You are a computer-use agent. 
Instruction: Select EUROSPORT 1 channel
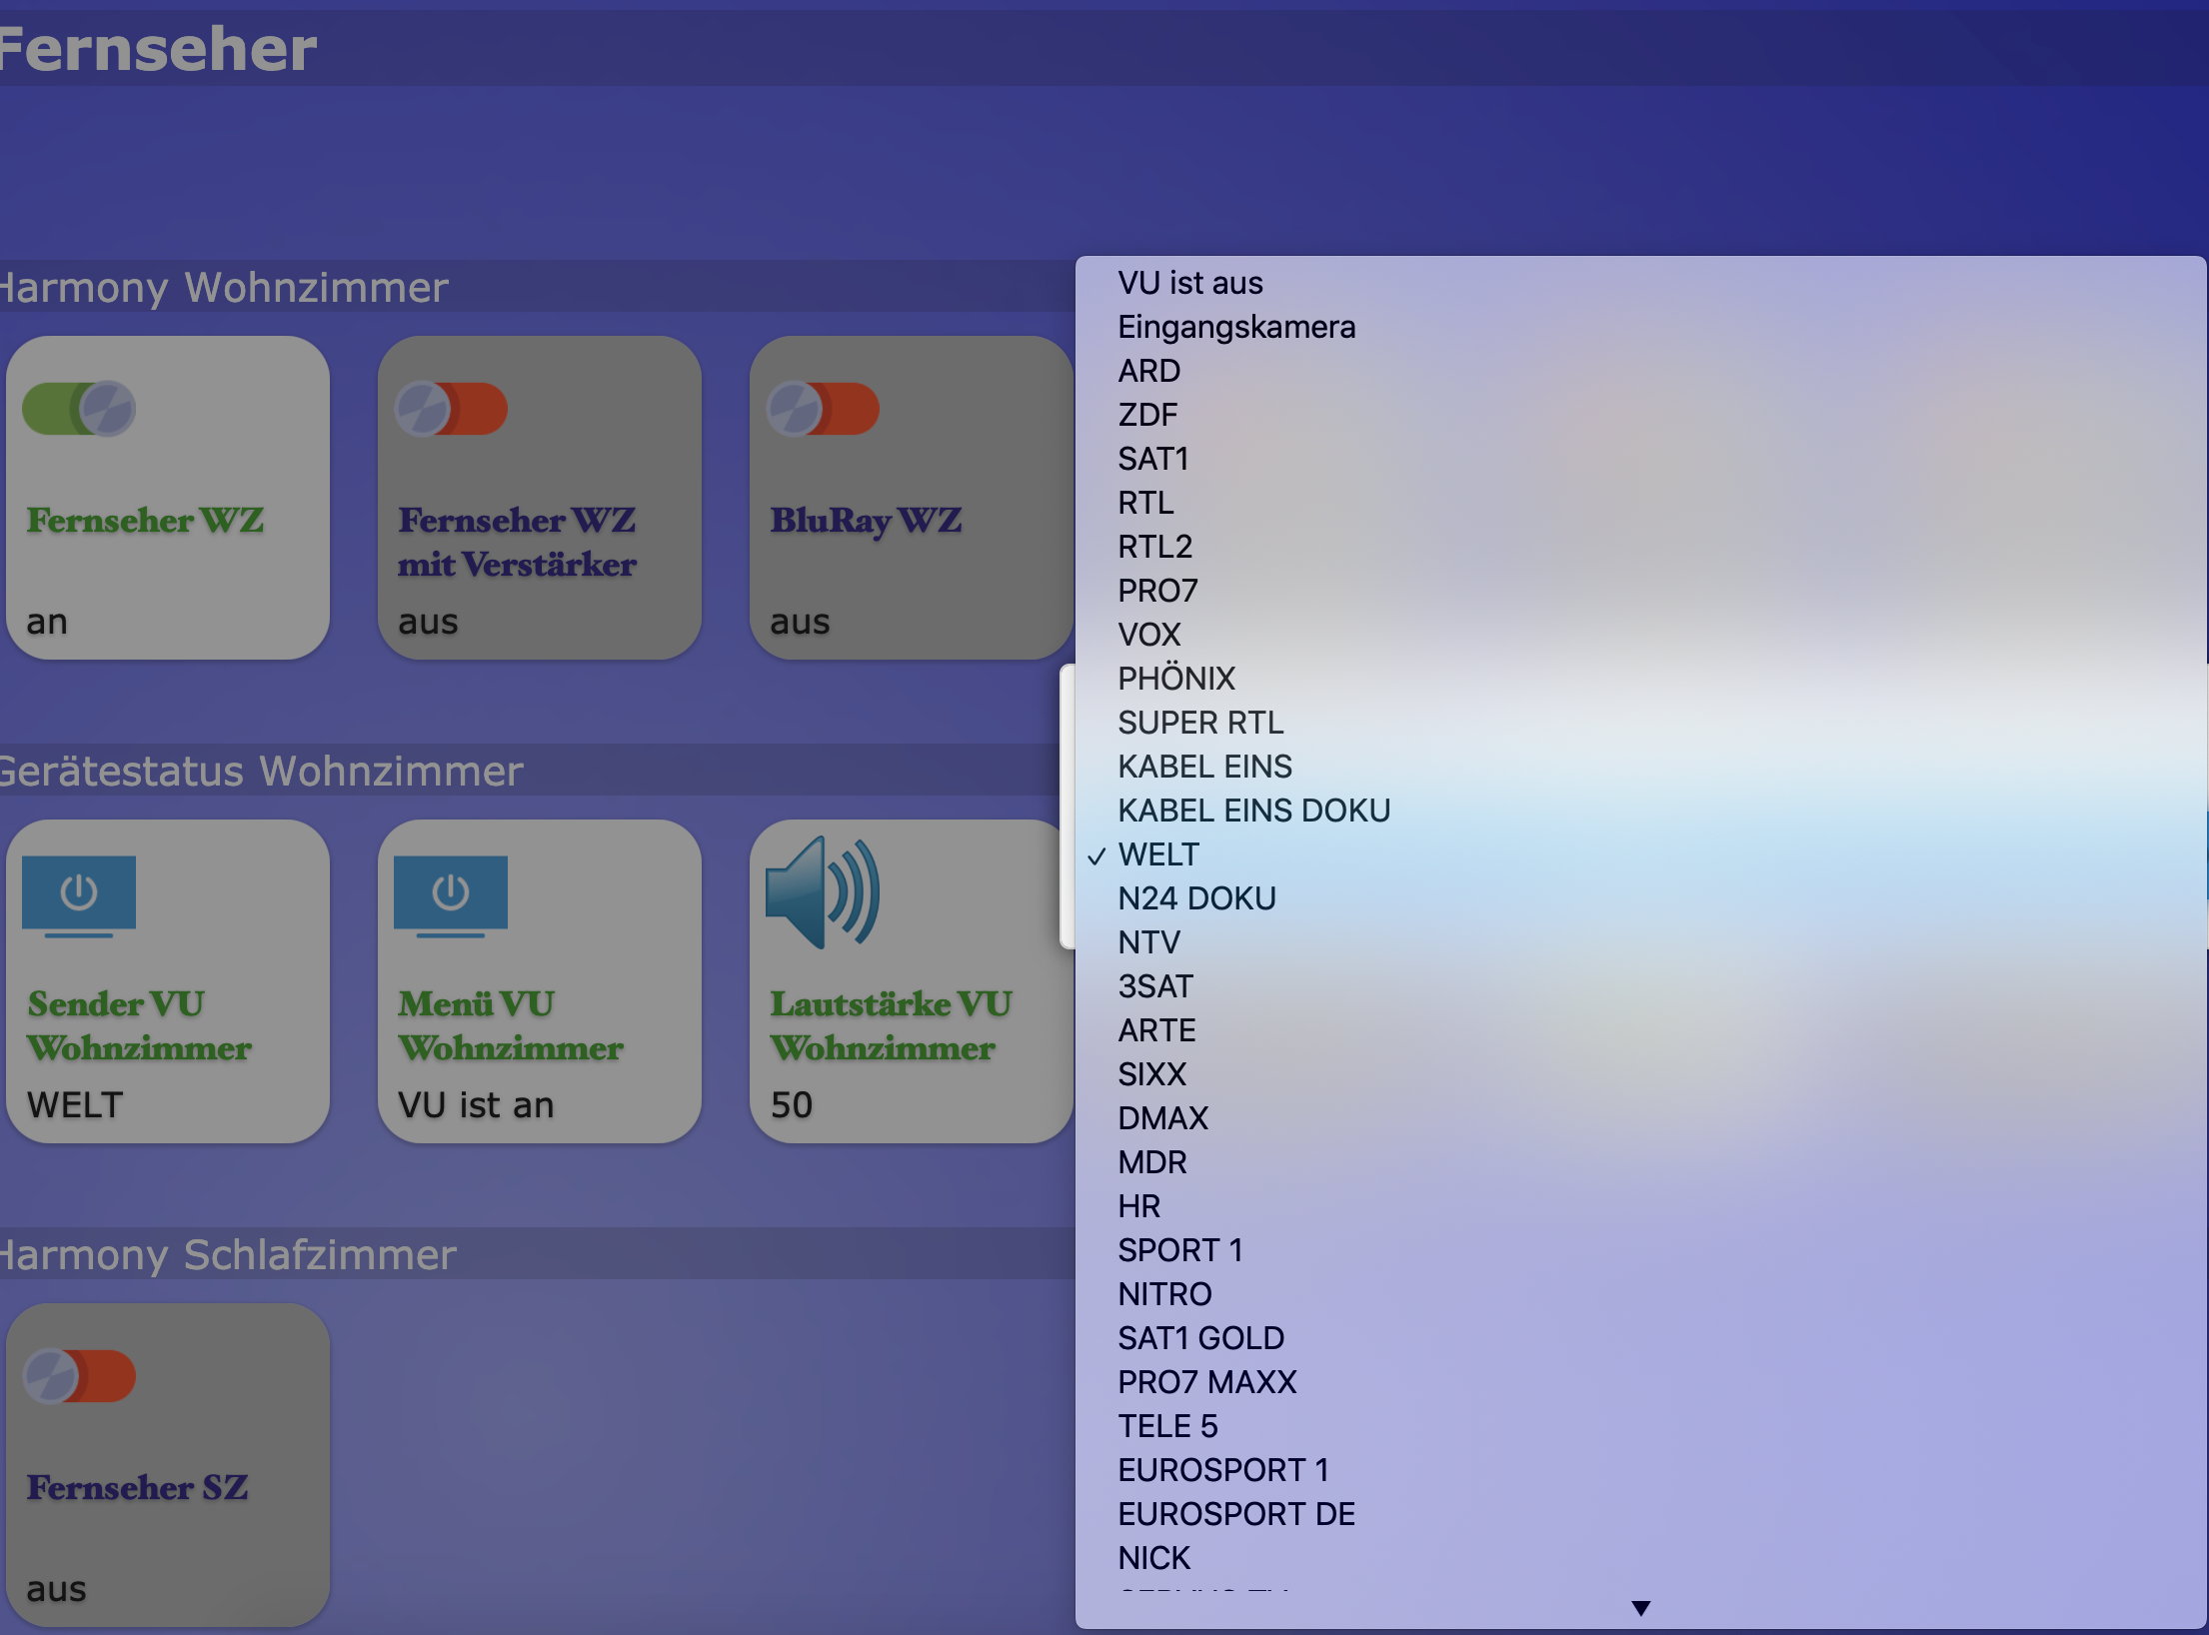pos(1640,1470)
